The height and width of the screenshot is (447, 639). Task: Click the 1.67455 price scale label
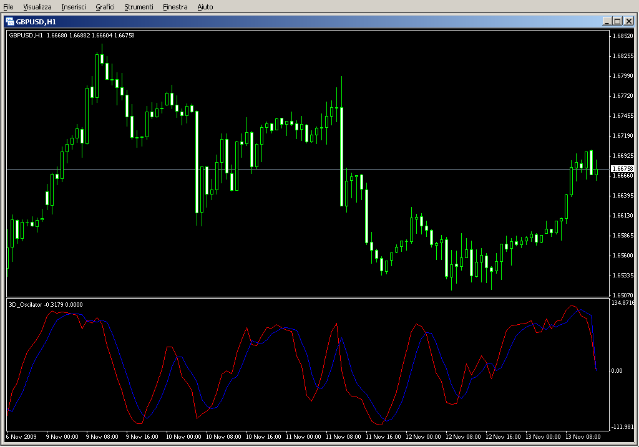pyautogui.click(x=623, y=115)
